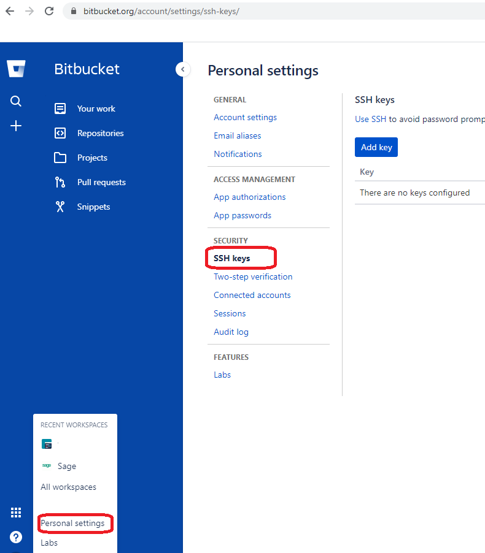Collapse the sidebar with chevron button
The width and height of the screenshot is (485, 553).
click(x=182, y=69)
